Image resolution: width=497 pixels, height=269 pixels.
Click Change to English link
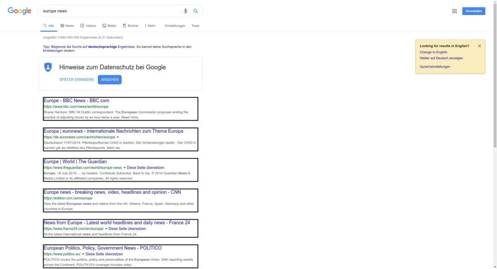pos(433,52)
